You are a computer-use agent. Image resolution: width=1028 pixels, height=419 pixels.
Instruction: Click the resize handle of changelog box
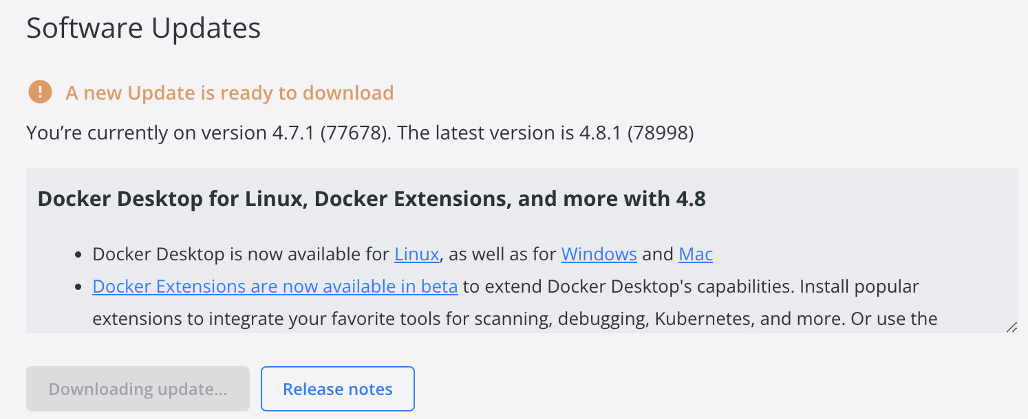tap(1011, 328)
